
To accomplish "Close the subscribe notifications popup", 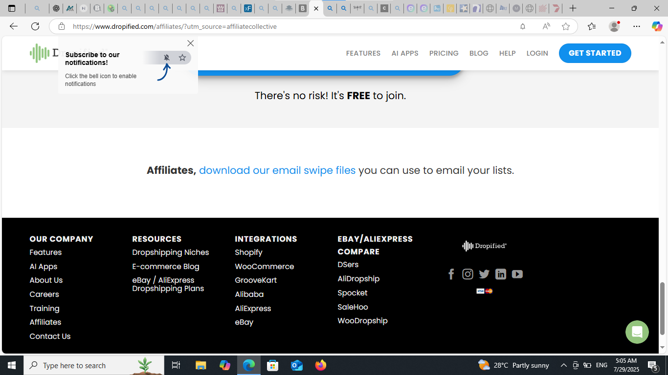I will pyautogui.click(x=191, y=43).
